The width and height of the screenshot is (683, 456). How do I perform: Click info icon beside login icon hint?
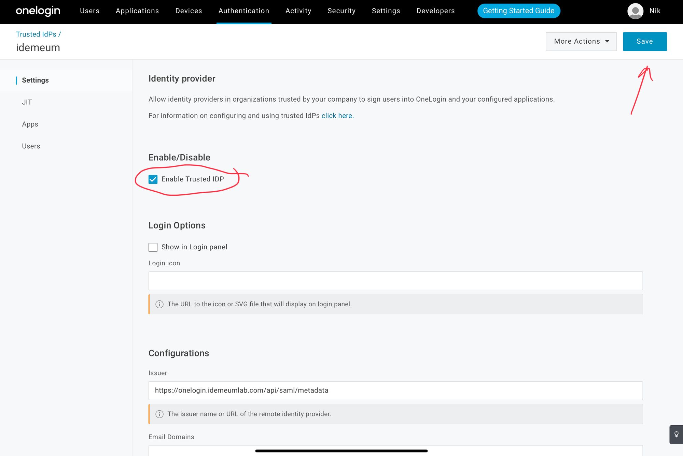(x=159, y=304)
